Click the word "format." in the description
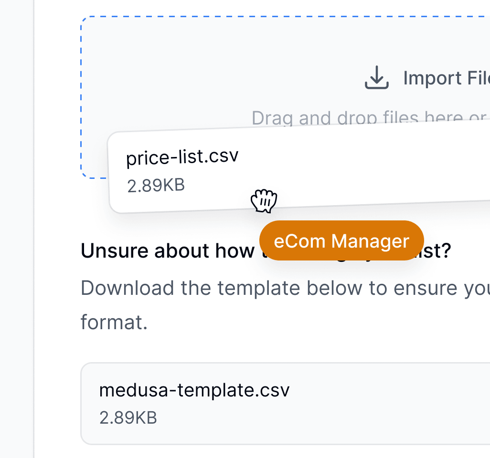Image resolution: width=490 pixels, height=458 pixels. click(x=114, y=322)
